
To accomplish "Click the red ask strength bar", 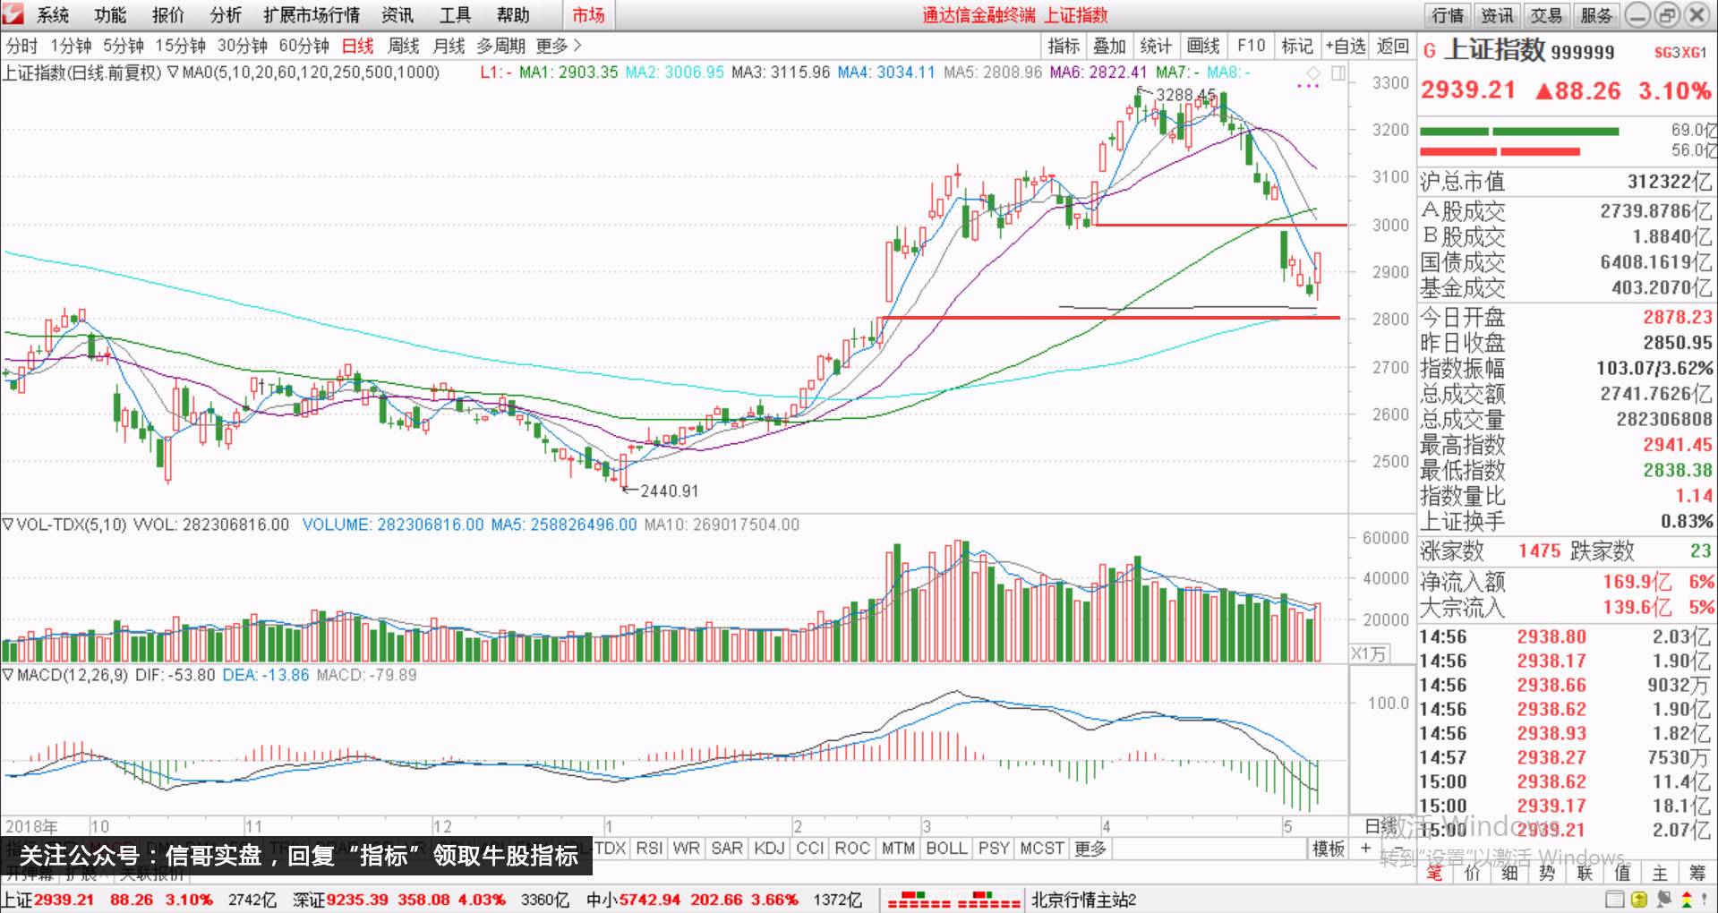I will coord(1500,151).
